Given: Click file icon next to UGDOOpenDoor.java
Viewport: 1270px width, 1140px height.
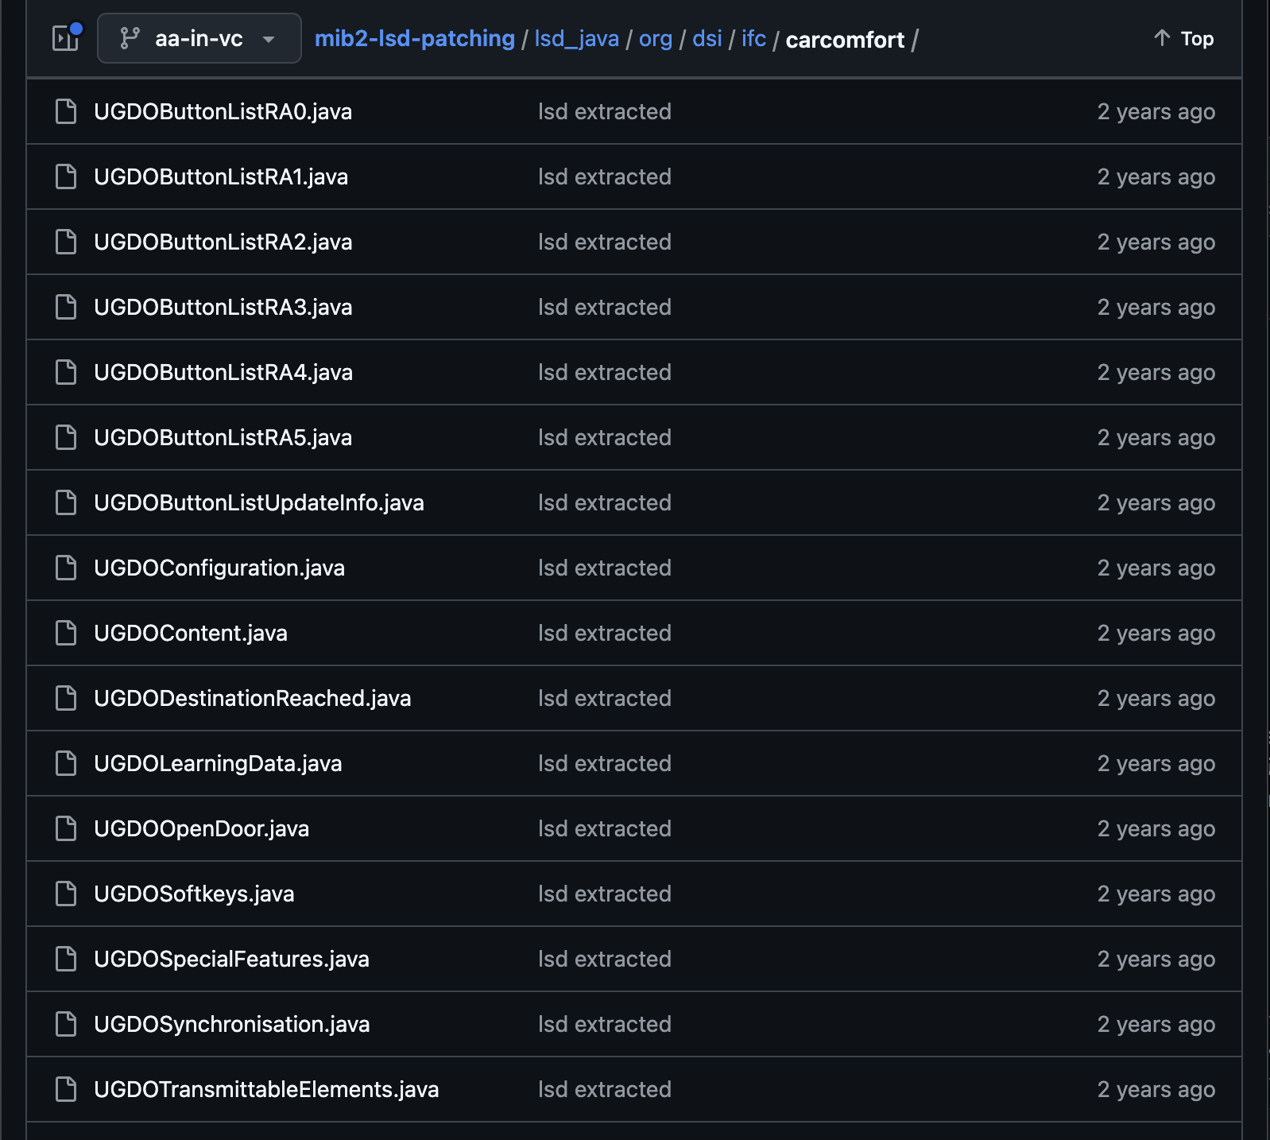Looking at the screenshot, I should 66,828.
